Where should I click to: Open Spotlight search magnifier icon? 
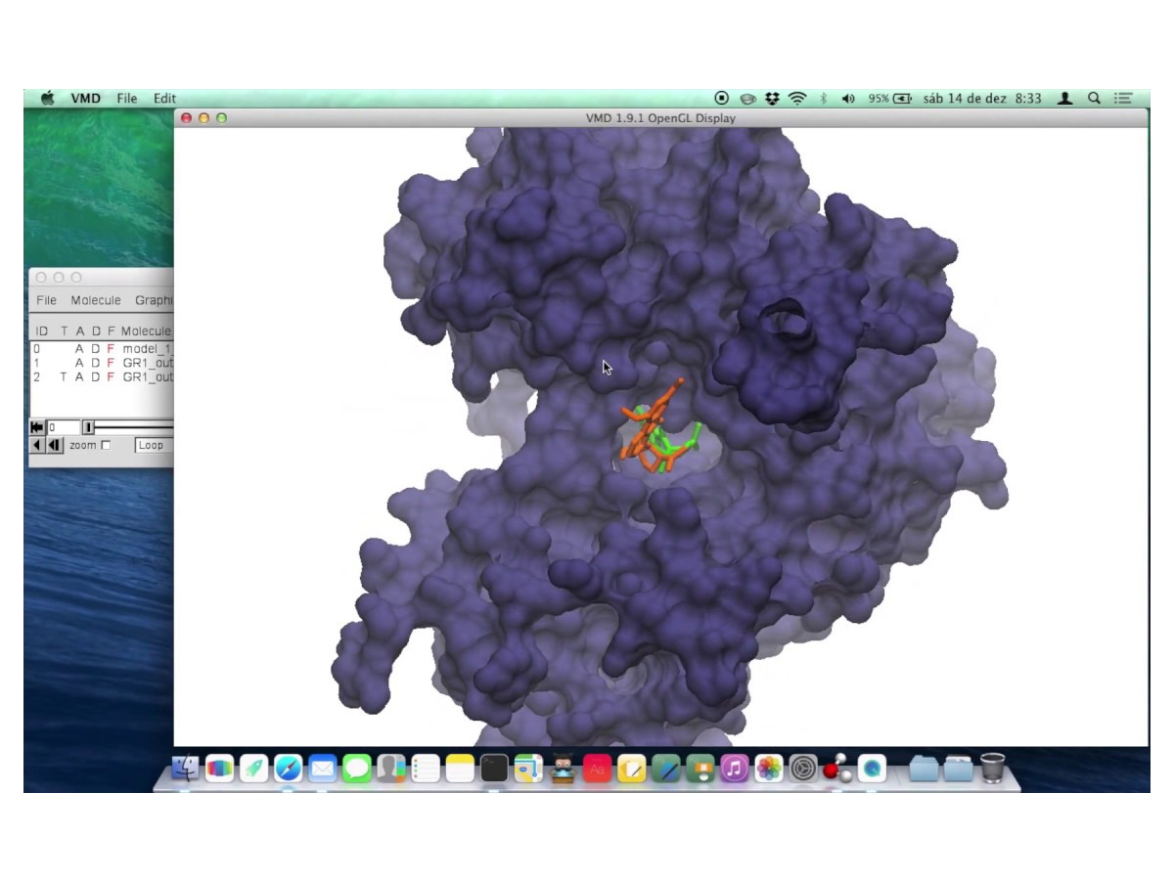pyautogui.click(x=1094, y=99)
